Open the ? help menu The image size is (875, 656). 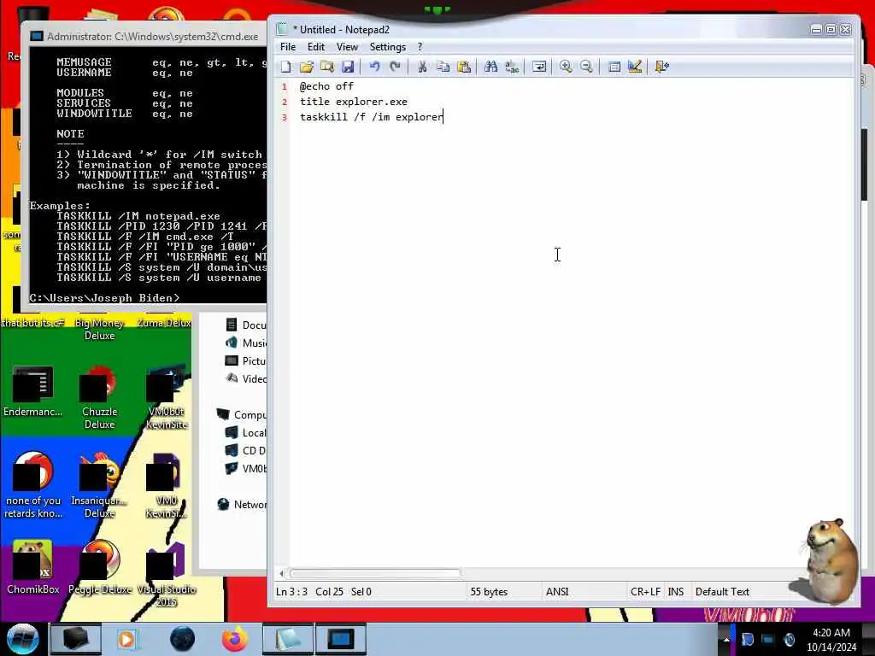(420, 47)
